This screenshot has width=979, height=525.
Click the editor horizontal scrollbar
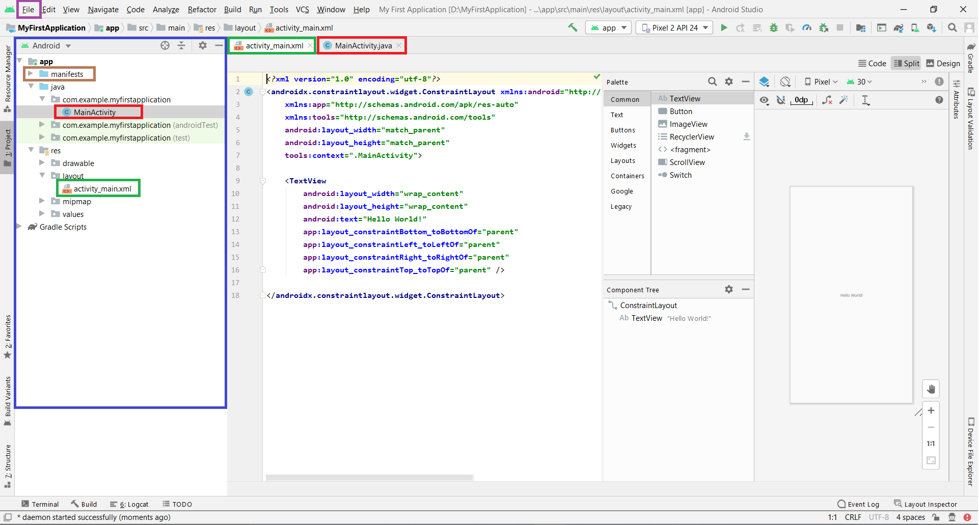click(x=370, y=478)
